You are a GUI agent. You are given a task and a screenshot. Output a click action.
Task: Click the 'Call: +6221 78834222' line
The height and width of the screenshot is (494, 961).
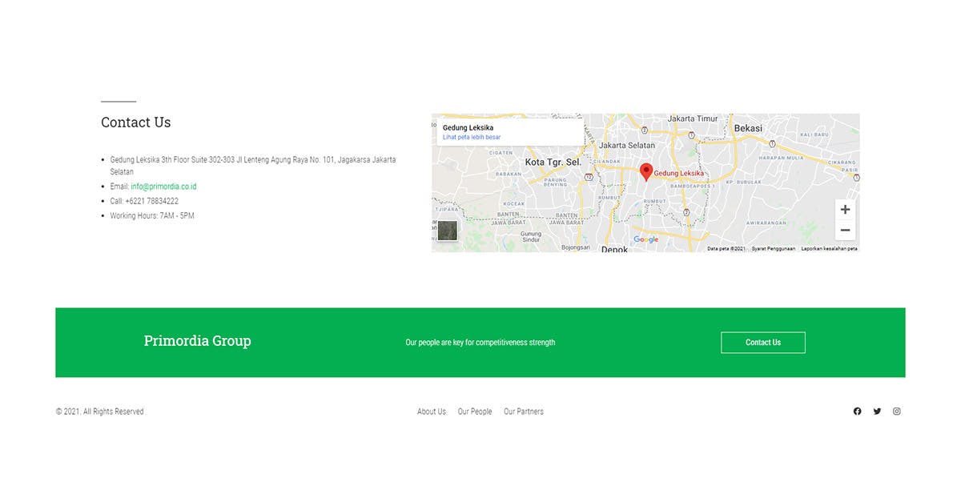pos(144,202)
